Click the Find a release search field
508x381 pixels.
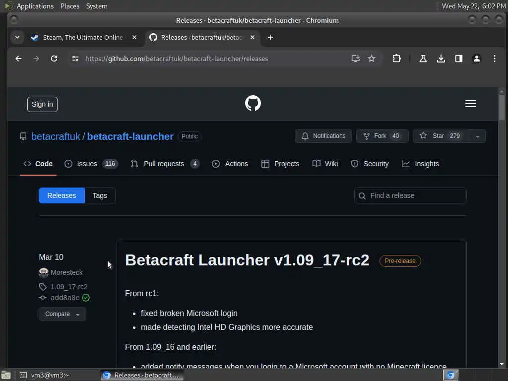pos(410,195)
